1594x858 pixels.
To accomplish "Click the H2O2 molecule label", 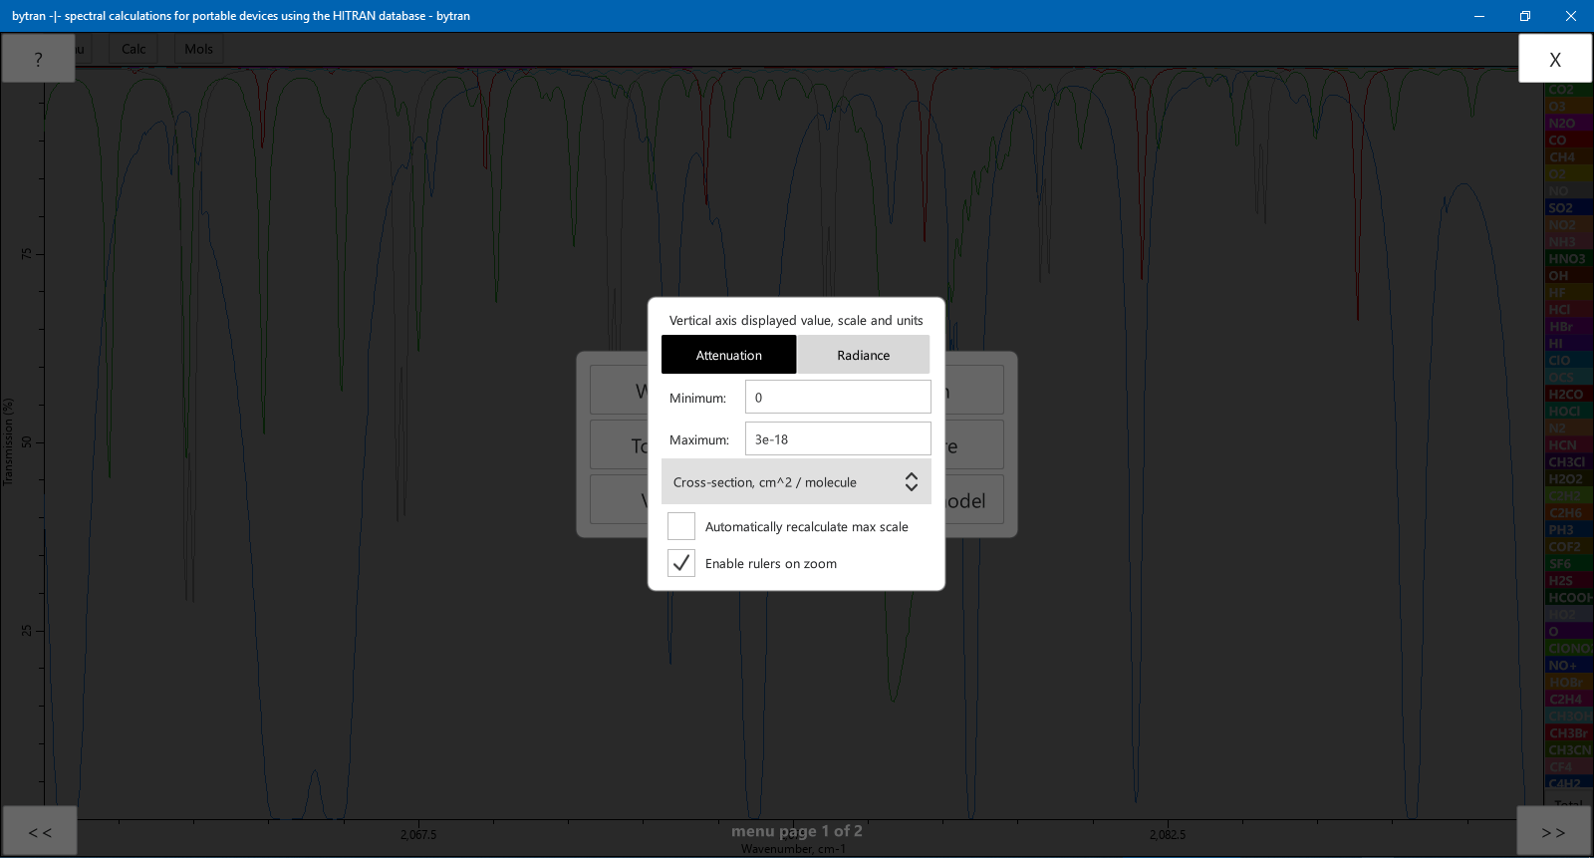I will 1568,479.
